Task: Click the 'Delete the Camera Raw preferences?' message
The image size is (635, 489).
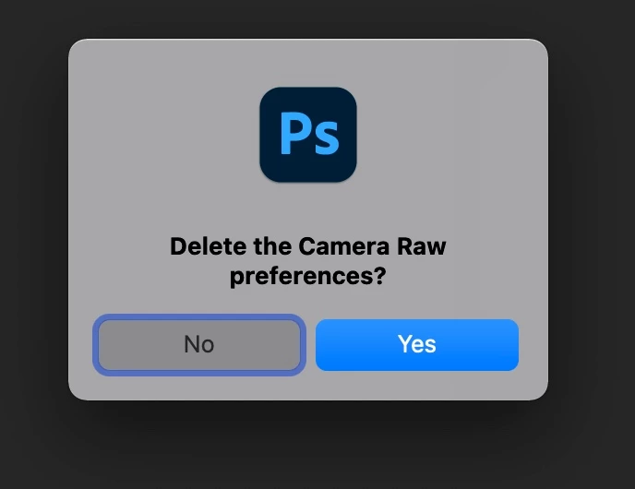Action: click(x=308, y=261)
